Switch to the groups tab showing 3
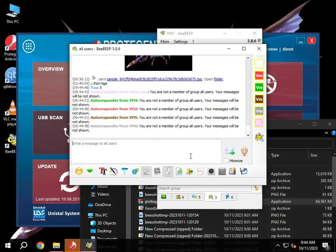The image size is (336, 252). (x=213, y=197)
